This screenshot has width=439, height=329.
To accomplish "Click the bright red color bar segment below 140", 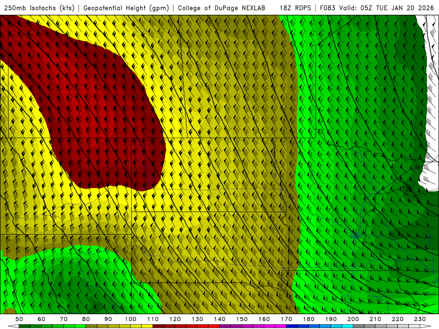I will click(x=214, y=326).
